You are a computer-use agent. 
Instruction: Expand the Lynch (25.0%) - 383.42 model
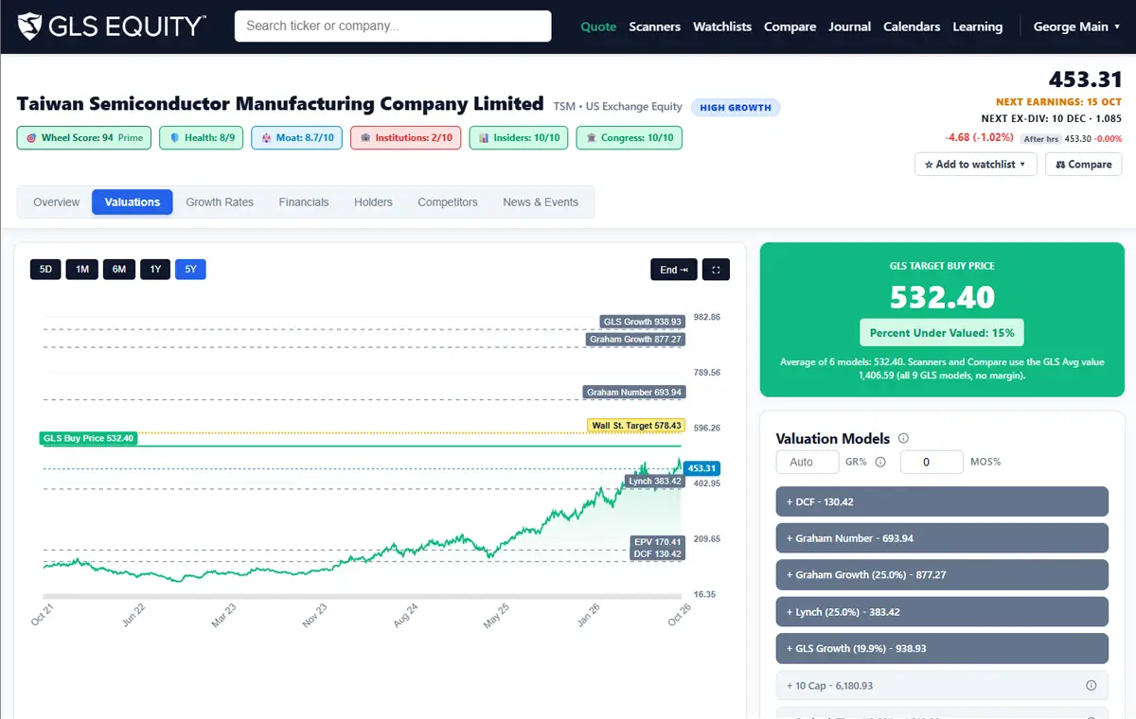942,612
